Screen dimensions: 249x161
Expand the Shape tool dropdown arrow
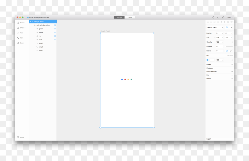(x=26, y=28)
